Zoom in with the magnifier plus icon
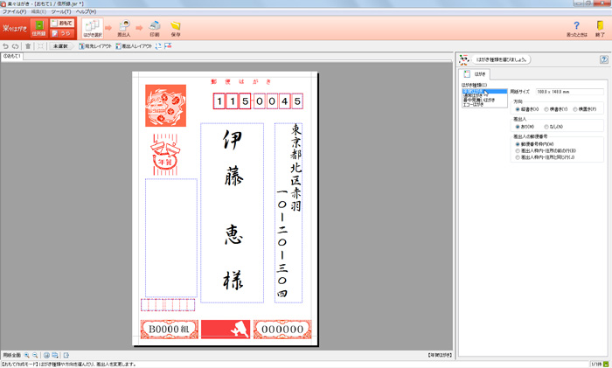The width and height of the screenshot is (612, 368). pyautogui.click(x=27, y=356)
